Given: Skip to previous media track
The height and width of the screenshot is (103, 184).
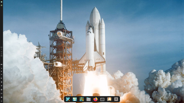Looking at the screenshot, I should pos(2,68).
